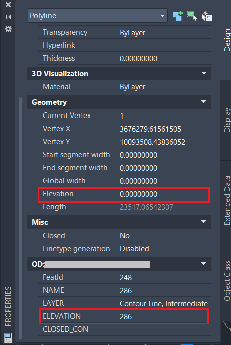
Task: Collapse the Misc section
Action: coord(204,222)
